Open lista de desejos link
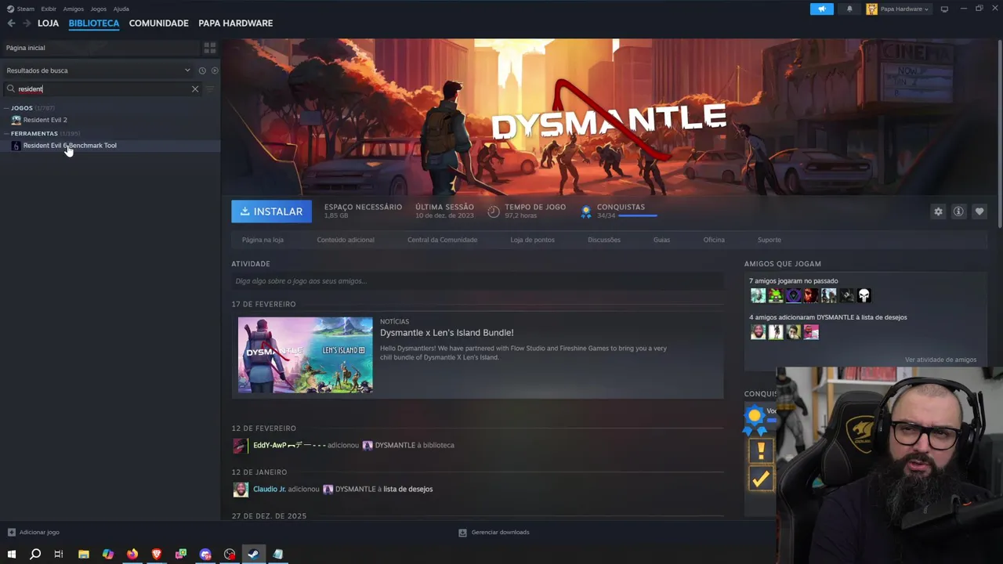This screenshot has height=564, width=1003. pos(407,489)
